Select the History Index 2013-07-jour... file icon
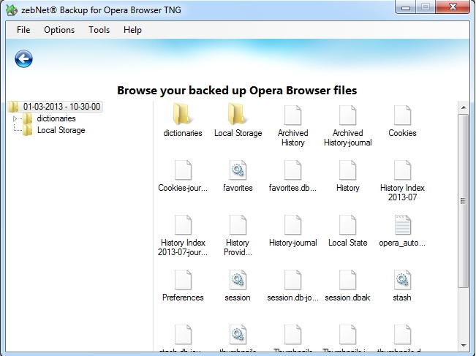The height and width of the screenshot is (356, 476). (x=183, y=225)
